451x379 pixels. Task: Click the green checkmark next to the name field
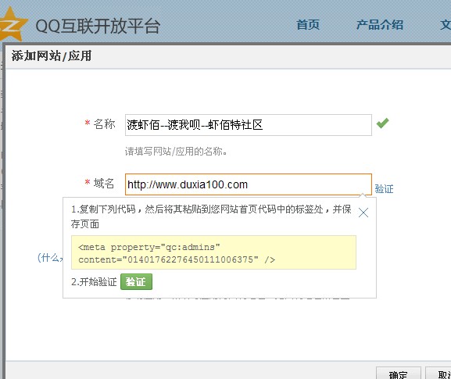pos(382,123)
